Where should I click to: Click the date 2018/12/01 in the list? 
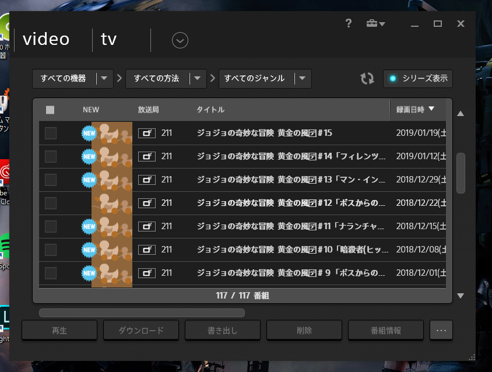coord(421,273)
